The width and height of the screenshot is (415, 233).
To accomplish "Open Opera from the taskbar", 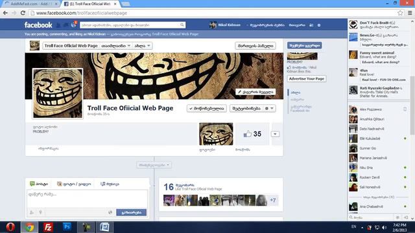I will tap(10, 227).
